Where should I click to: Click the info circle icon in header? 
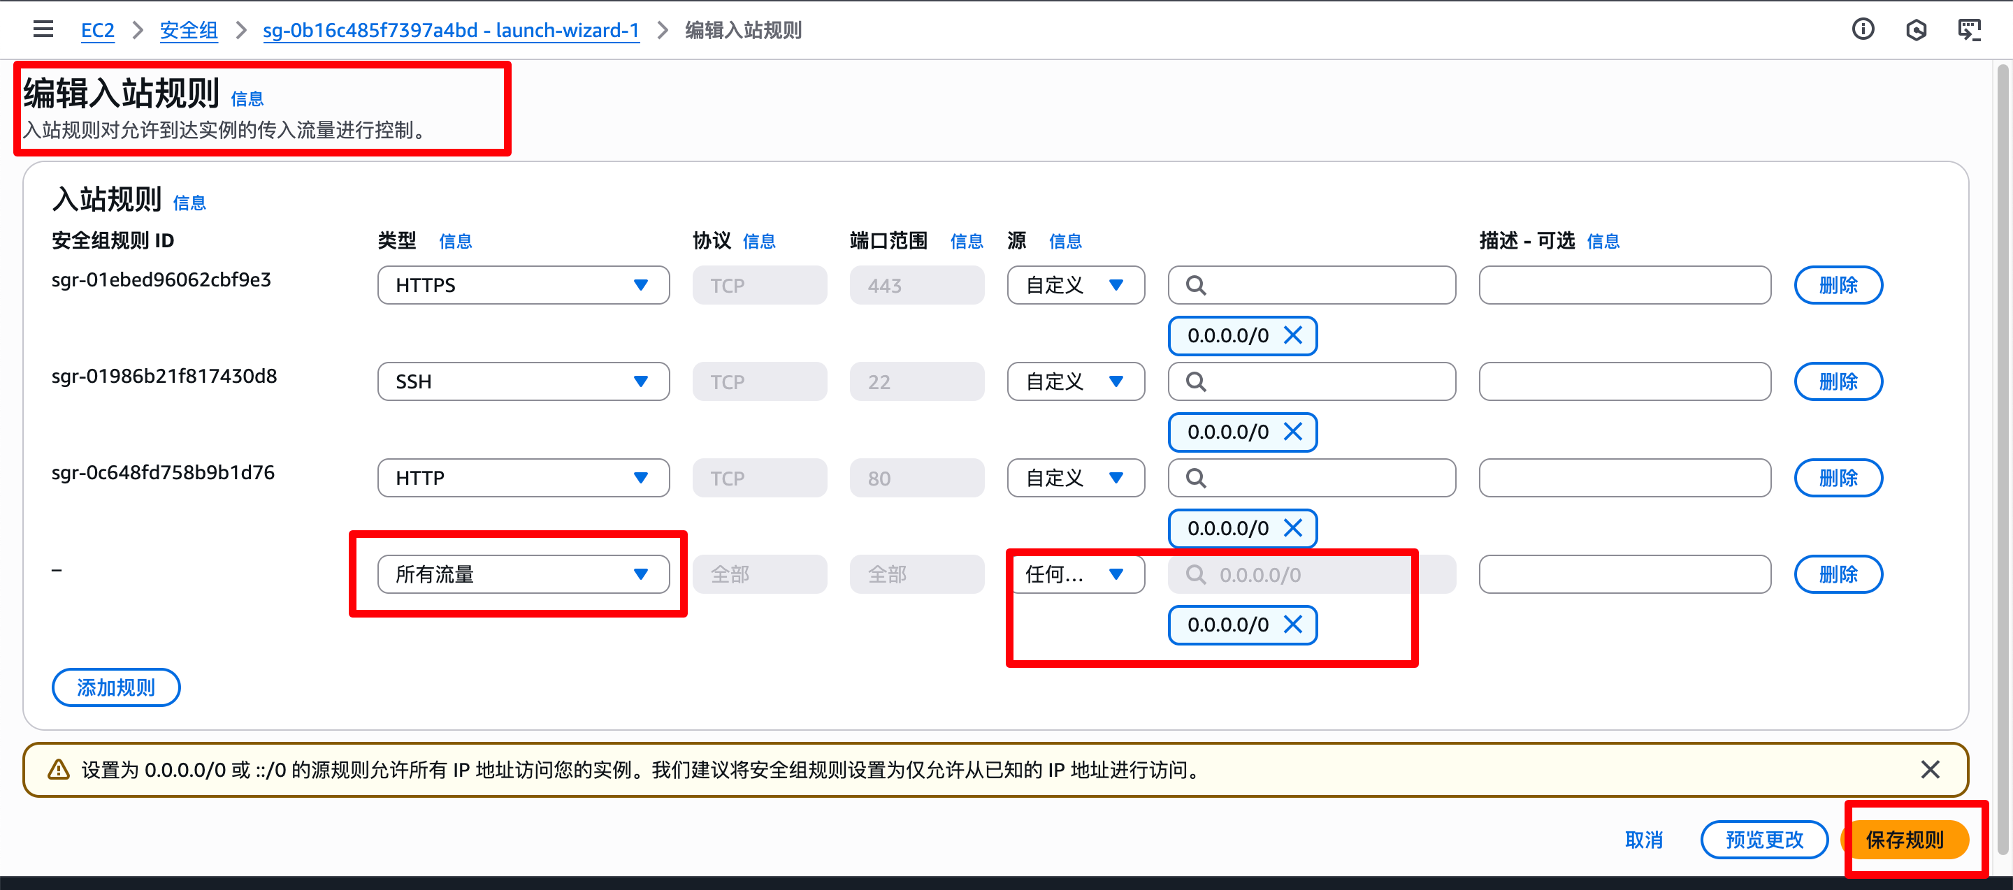click(x=1863, y=29)
